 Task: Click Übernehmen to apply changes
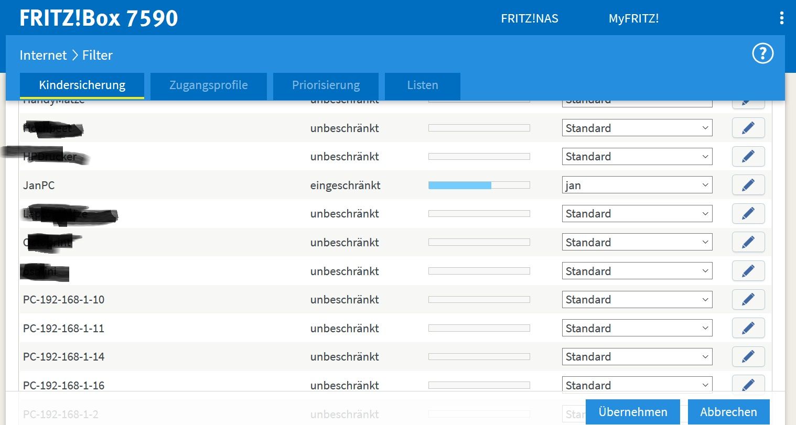633,412
